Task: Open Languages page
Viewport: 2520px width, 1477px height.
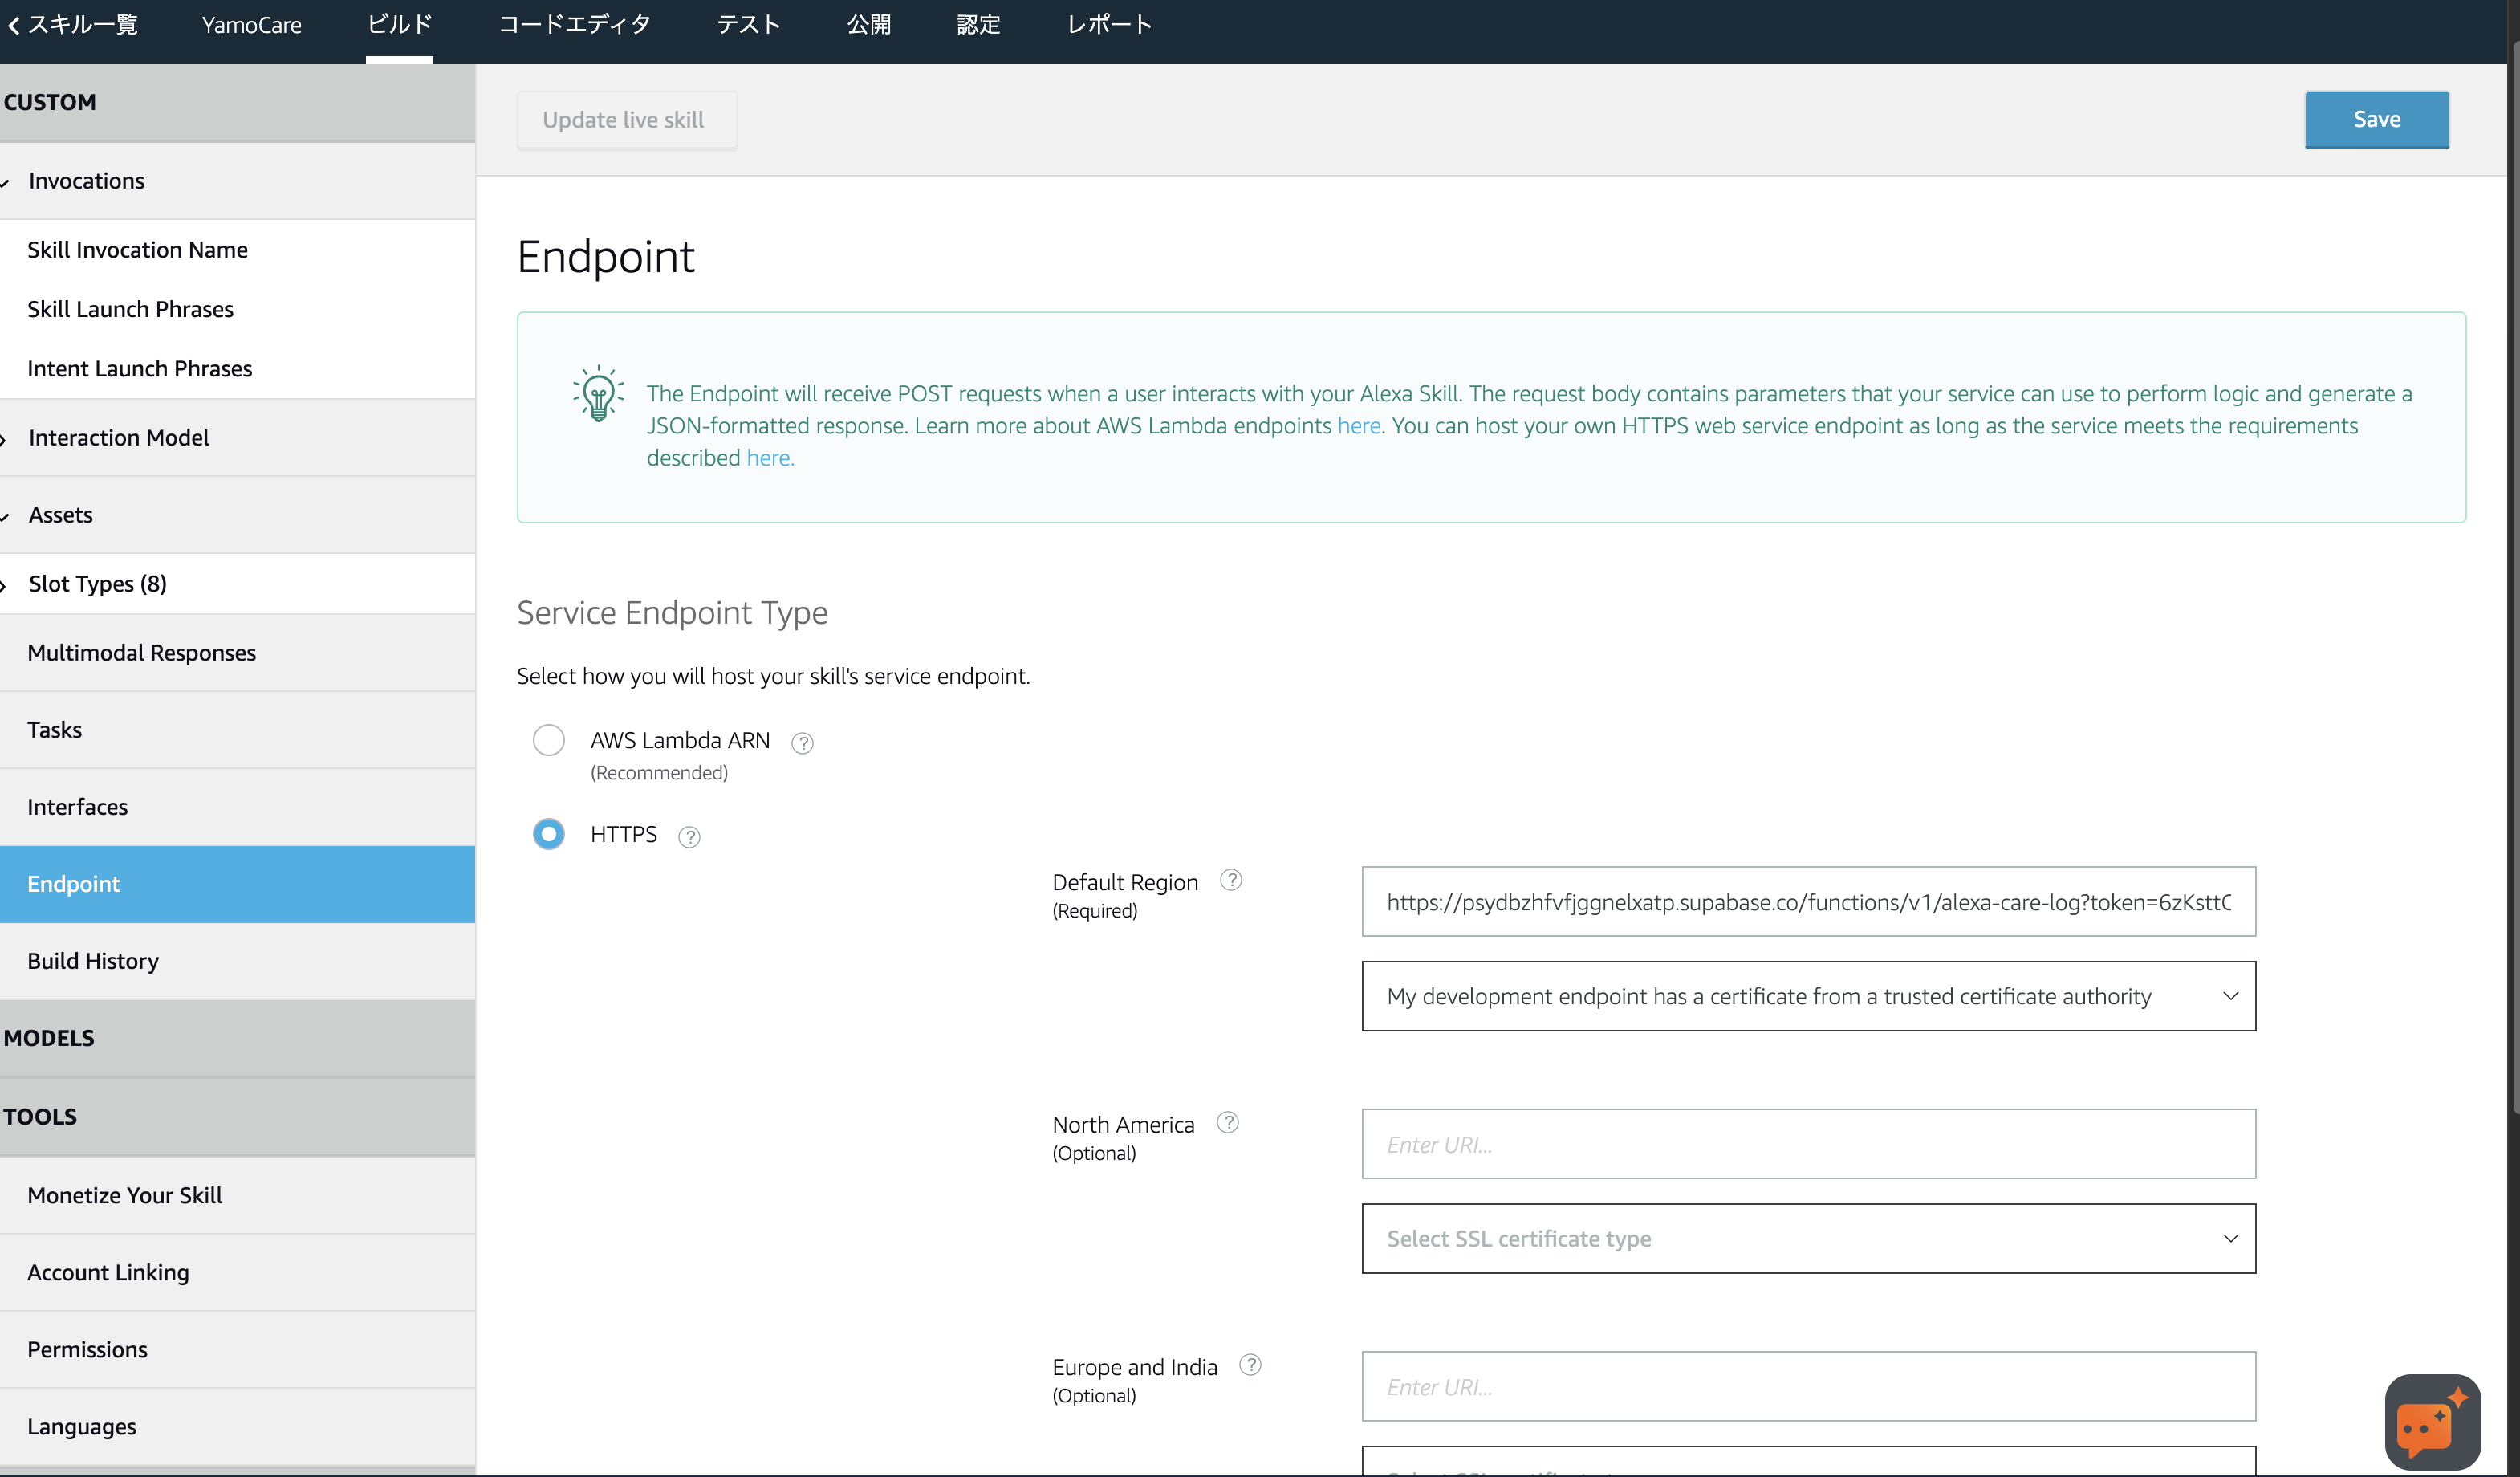Action: (238, 1427)
